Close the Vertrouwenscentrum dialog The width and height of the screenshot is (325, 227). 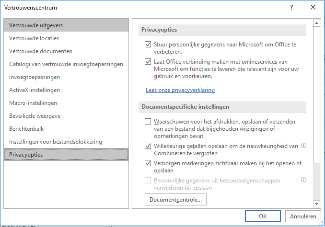point(313,8)
